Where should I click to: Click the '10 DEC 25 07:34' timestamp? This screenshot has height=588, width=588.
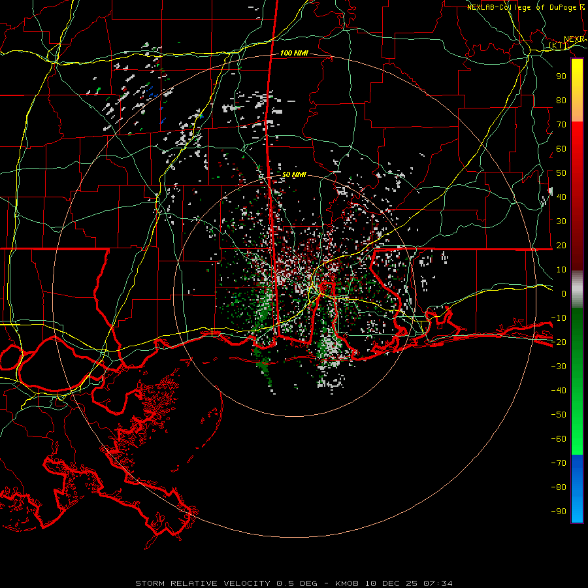click(409, 583)
